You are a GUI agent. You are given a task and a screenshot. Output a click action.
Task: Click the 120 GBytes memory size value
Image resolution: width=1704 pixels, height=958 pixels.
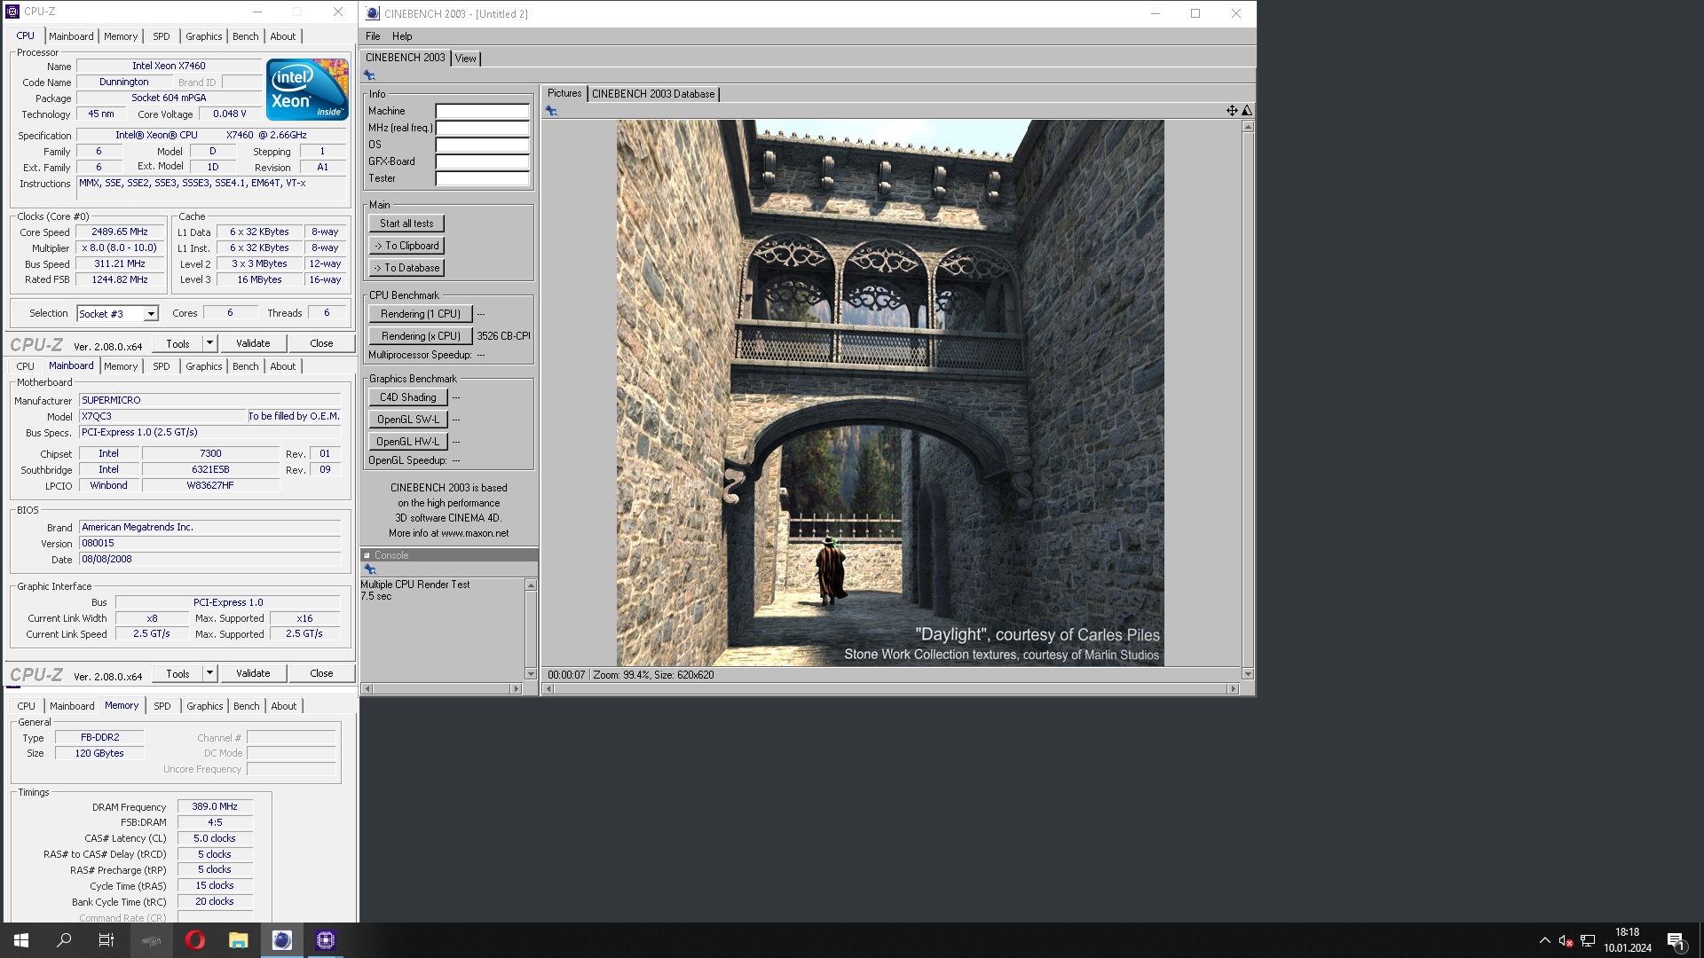pos(99,753)
